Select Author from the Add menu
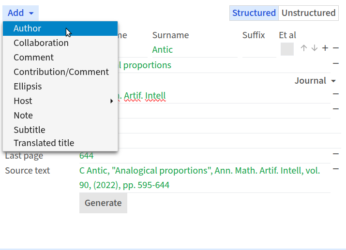This screenshot has height=250, width=346. (60, 29)
